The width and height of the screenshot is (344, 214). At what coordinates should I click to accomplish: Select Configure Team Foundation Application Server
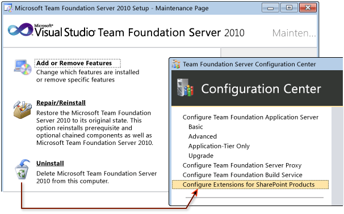click(250, 117)
